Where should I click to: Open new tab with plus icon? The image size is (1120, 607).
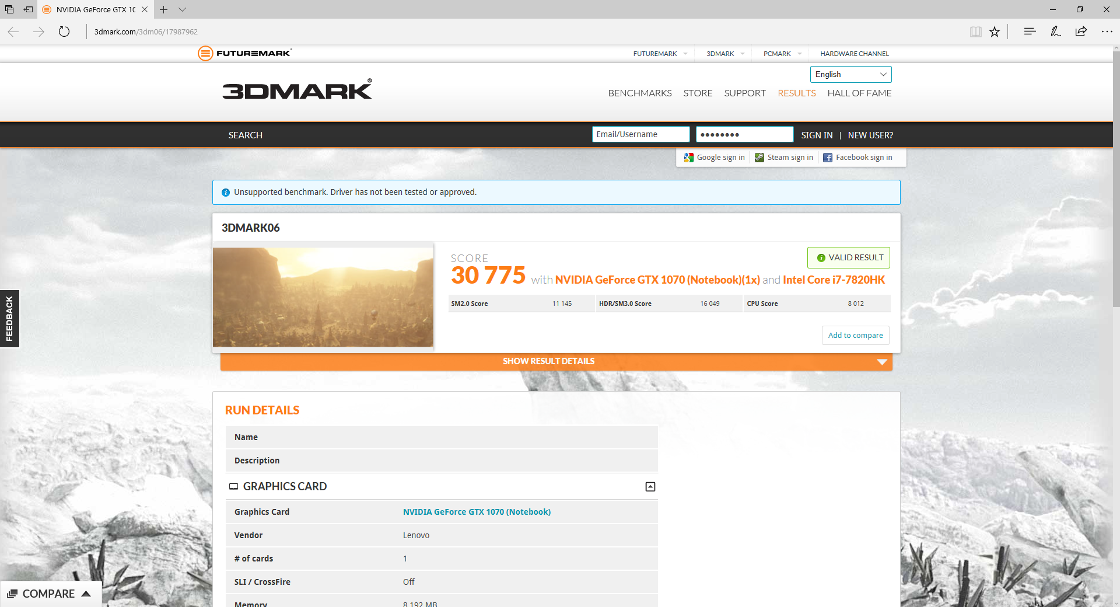click(164, 9)
